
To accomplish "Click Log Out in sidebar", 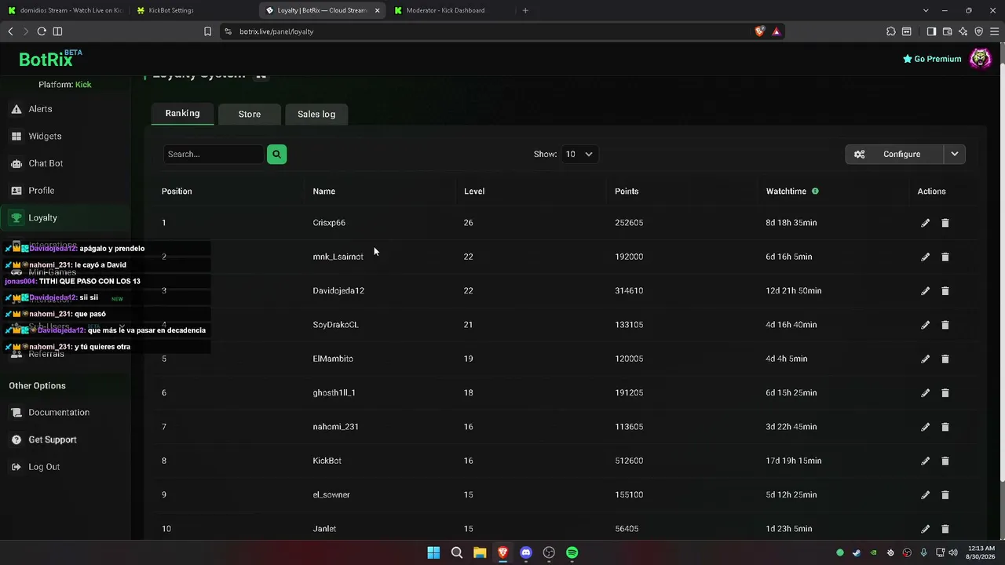I will (x=44, y=467).
